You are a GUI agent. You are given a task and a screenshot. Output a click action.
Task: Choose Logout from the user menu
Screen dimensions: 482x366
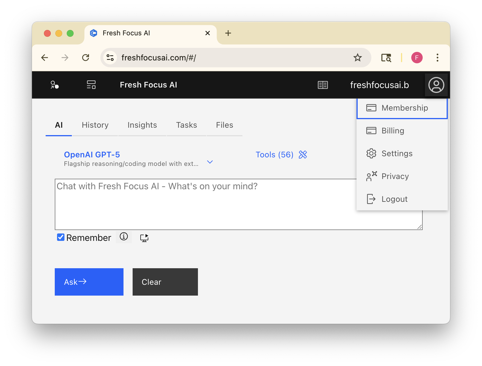coord(394,199)
